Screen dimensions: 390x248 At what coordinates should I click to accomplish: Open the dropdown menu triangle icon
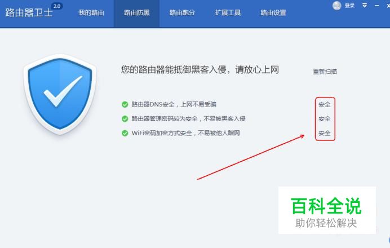click(365, 6)
